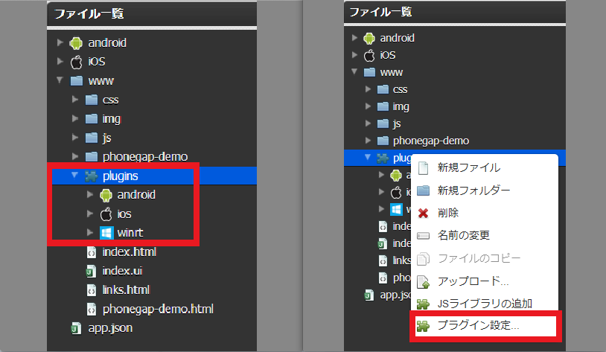Click the 新規ファイル page icon in context menu
The width and height of the screenshot is (606, 352).
(424, 168)
